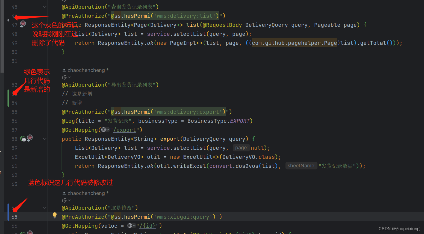Image resolution: width=424 pixels, height=234 pixels.
Task: Collapse the export method via line 58 fold arrow
Action: coord(45,139)
